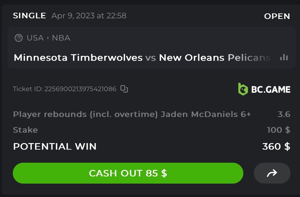Click the OPEN bet status label
The width and height of the screenshot is (300, 197).
(277, 16)
